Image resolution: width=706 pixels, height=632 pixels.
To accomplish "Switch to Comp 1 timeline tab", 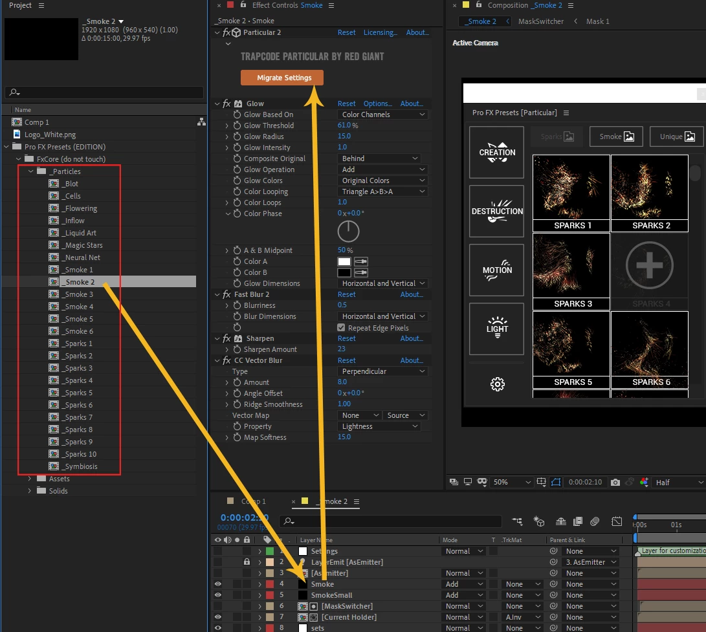I will (254, 501).
